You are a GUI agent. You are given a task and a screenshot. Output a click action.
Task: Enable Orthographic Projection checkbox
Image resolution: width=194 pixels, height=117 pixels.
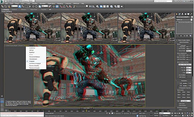click(178, 88)
